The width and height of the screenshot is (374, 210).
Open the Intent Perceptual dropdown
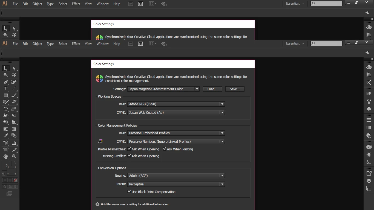pos(176,184)
